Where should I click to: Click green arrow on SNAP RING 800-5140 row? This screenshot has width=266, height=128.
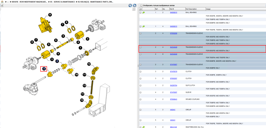coord(144,127)
